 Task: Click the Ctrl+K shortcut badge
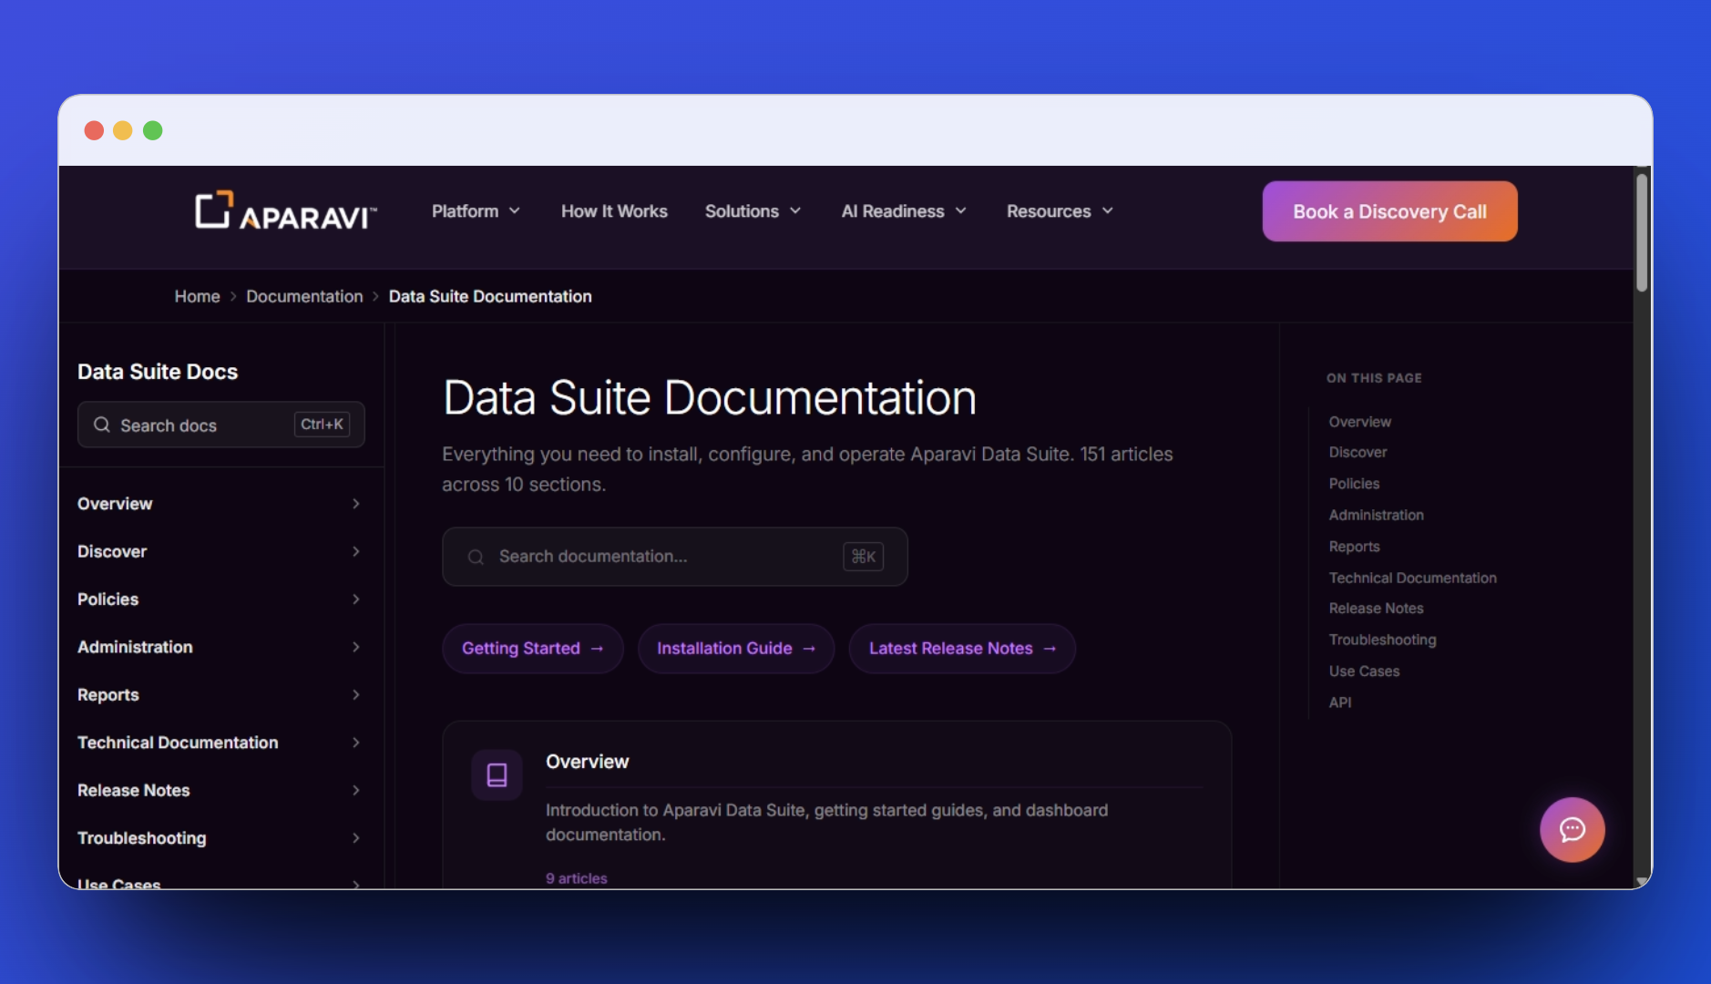point(322,425)
